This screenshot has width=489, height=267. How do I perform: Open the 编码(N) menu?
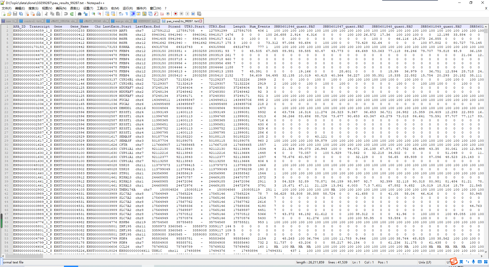point(61,8)
